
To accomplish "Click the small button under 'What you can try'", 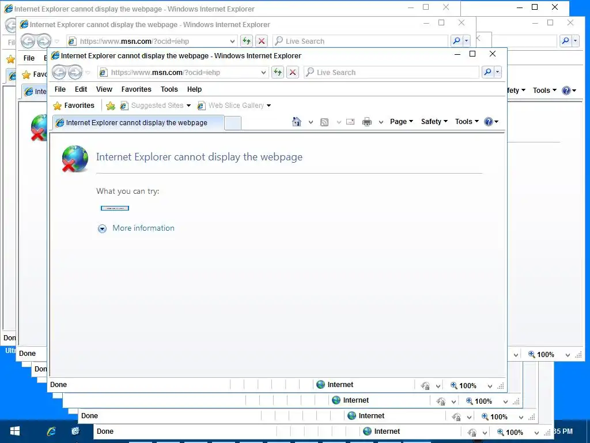I will pyautogui.click(x=115, y=208).
